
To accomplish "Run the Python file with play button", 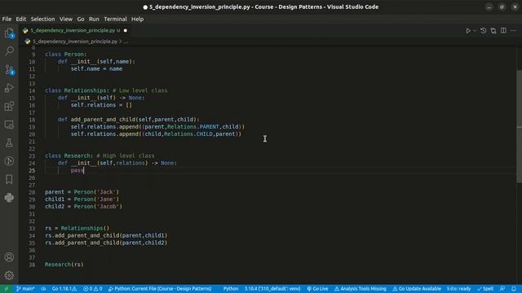I will coord(467,31).
